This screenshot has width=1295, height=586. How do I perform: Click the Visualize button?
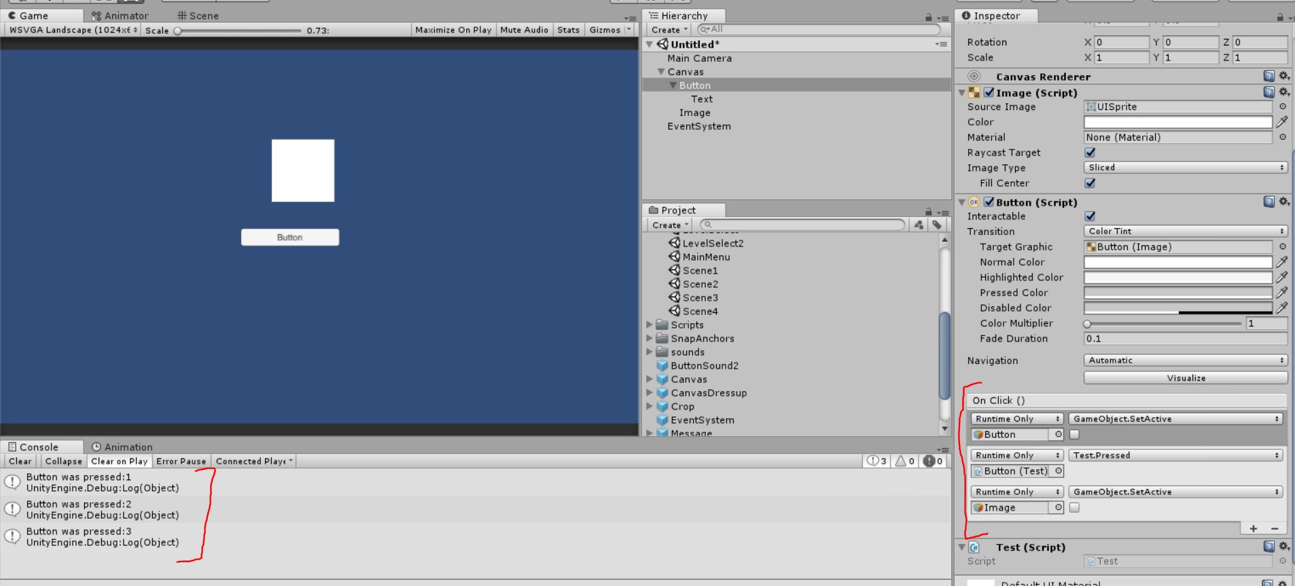[1186, 378]
